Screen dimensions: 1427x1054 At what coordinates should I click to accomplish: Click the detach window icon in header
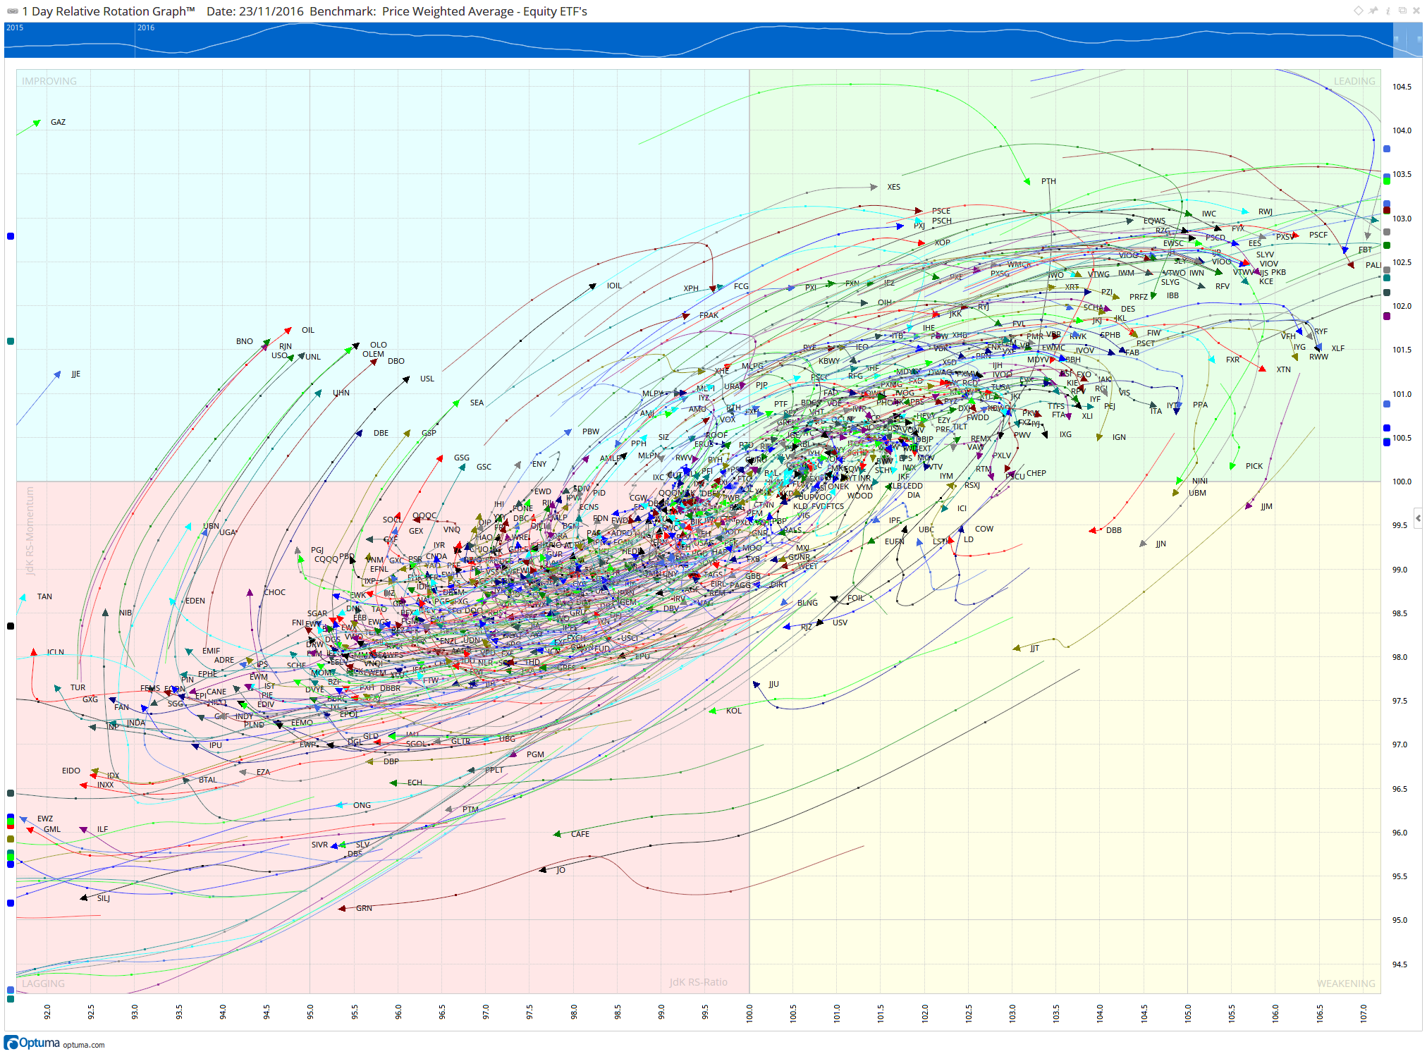pos(1402,11)
